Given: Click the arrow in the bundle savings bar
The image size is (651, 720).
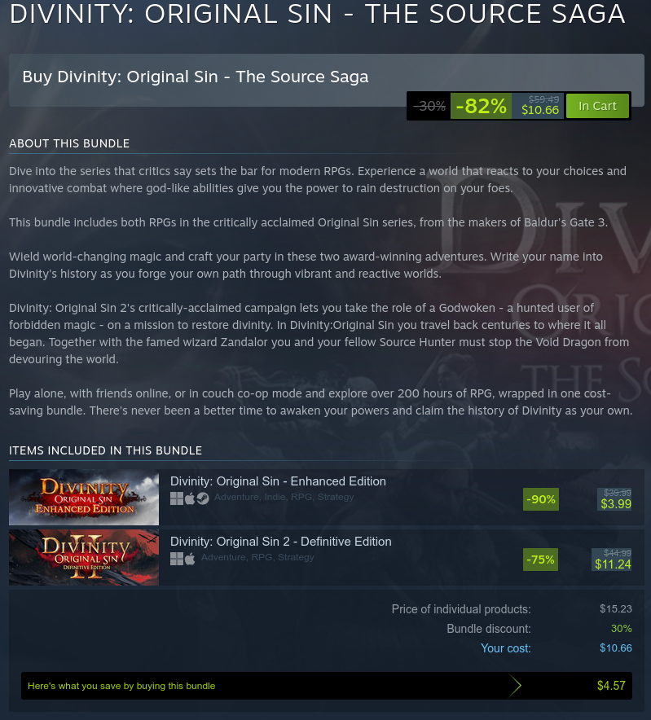Looking at the screenshot, I should coord(516,686).
